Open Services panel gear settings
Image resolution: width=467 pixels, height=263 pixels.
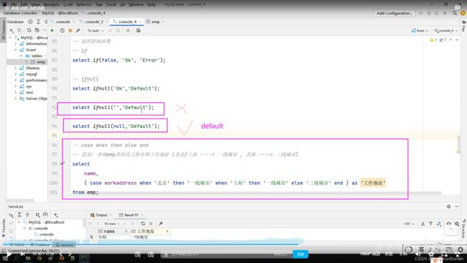(x=448, y=206)
